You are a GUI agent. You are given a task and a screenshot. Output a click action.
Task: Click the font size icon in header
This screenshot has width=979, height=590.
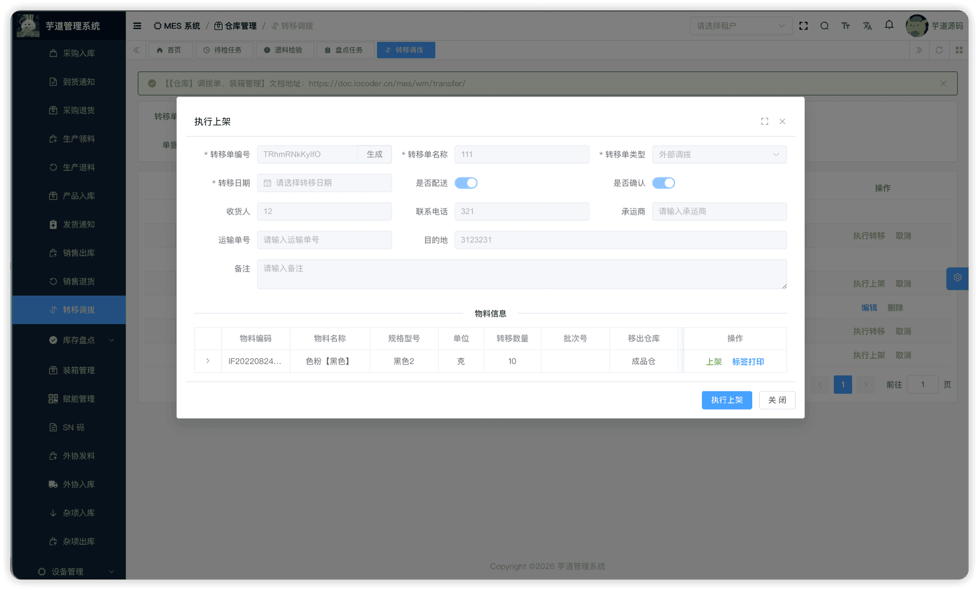tap(845, 26)
